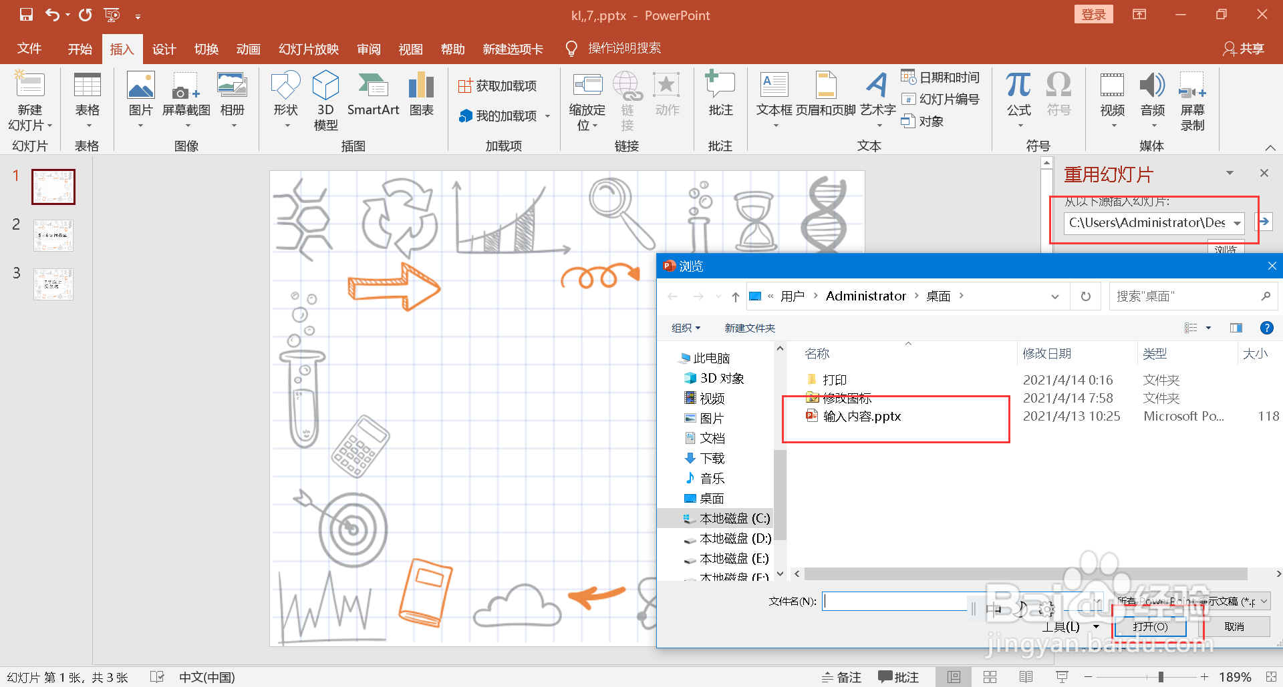The width and height of the screenshot is (1283, 687).
Task: Start Screen Recording
Action: point(1192,101)
